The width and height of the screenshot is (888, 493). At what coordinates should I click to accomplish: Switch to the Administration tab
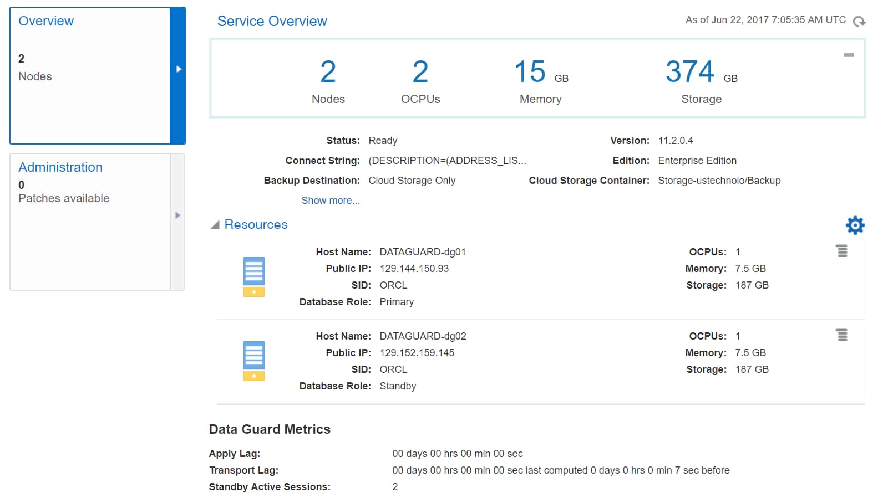tap(60, 167)
